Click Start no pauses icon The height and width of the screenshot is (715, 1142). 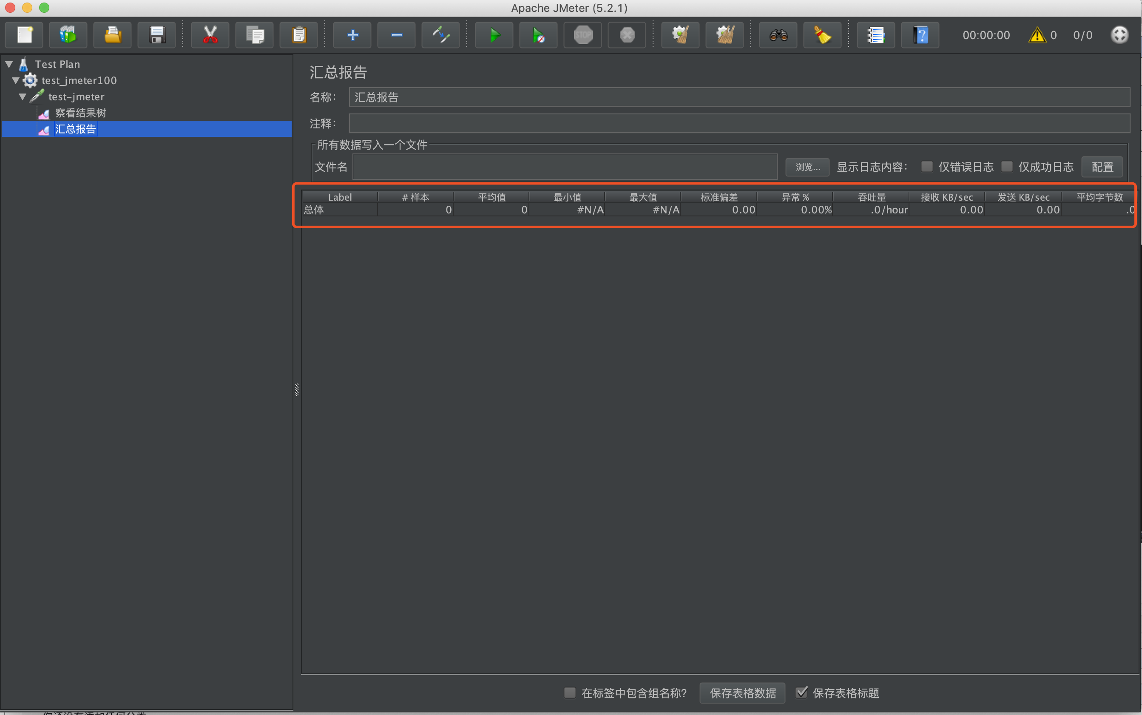[539, 35]
